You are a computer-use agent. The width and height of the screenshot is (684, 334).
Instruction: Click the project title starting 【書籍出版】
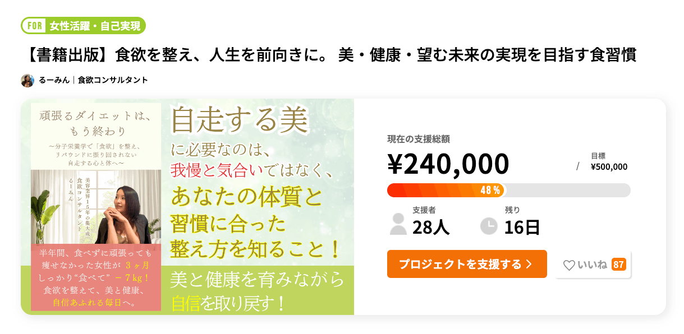331,56
